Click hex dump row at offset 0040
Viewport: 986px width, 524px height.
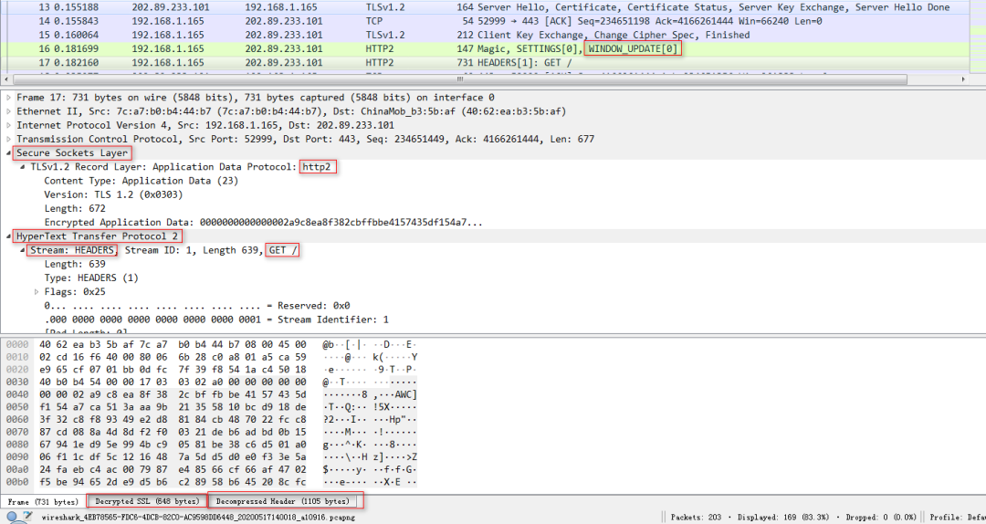[212, 394]
